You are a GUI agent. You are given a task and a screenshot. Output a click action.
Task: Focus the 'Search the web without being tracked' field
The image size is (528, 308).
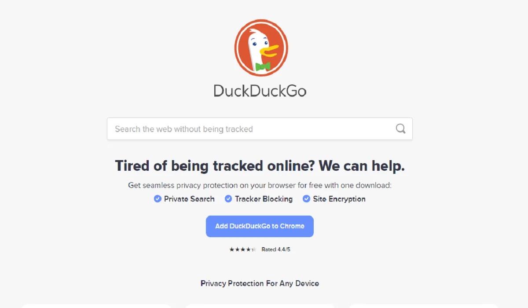[x=260, y=129]
